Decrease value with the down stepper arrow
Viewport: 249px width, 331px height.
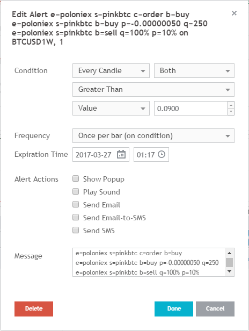231,112
